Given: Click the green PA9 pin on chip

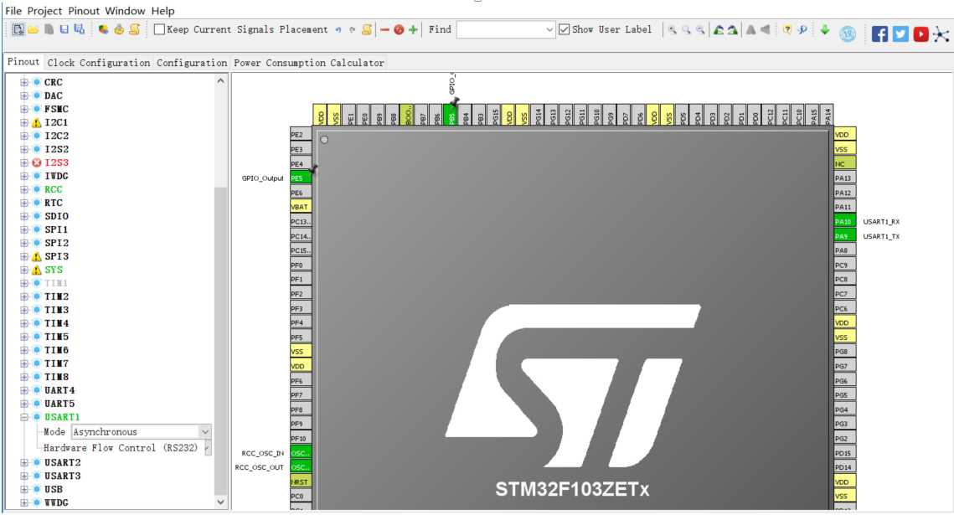Looking at the screenshot, I should pos(844,236).
